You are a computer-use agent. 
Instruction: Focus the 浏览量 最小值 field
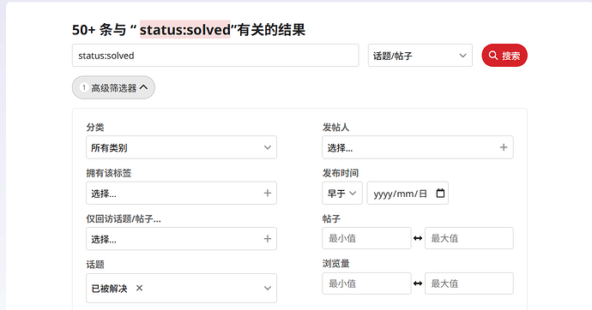coord(366,283)
